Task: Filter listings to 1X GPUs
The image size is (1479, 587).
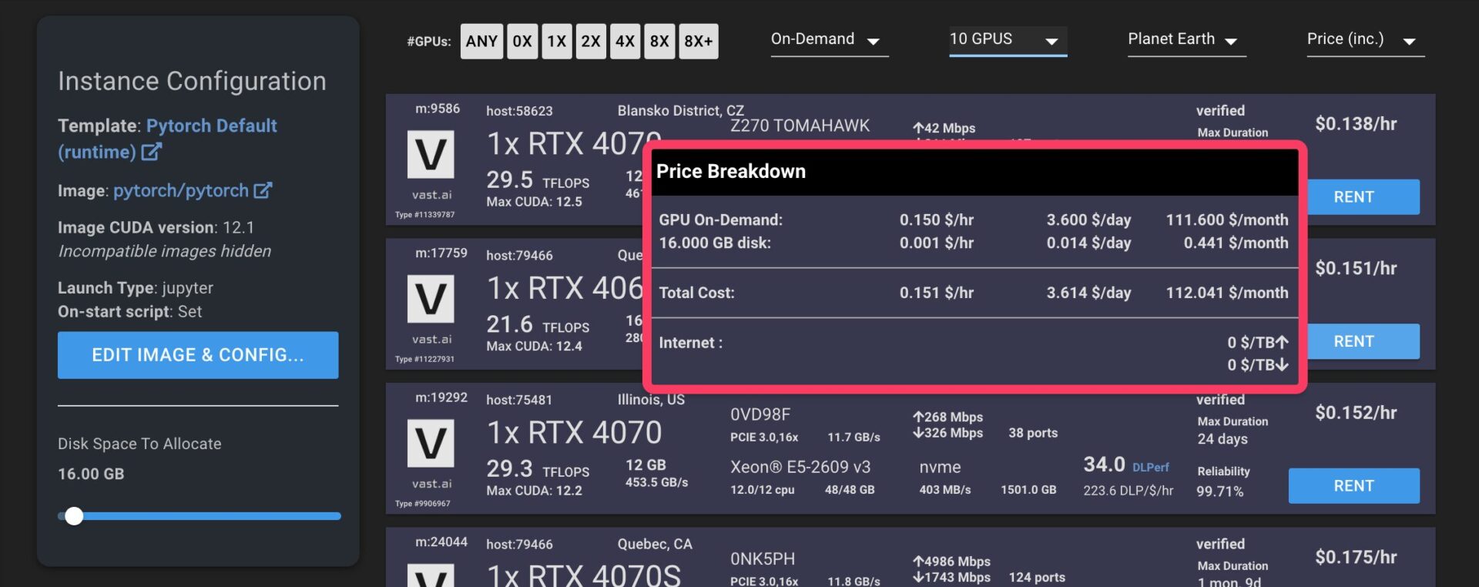Action: [556, 41]
